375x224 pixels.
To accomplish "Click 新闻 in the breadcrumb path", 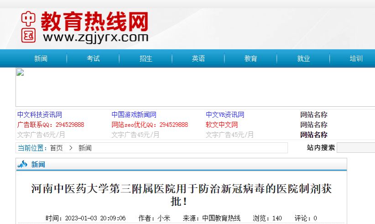I will pos(85,148).
